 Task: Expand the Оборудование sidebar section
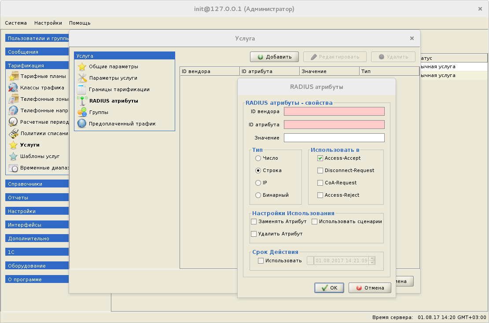tap(37, 266)
